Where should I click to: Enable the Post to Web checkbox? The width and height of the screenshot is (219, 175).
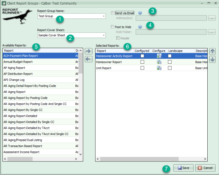(113, 27)
